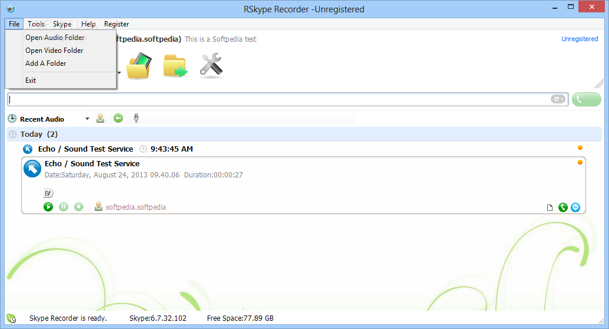
Task: Click the folder with green arrow icon
Action: (175, 66)
